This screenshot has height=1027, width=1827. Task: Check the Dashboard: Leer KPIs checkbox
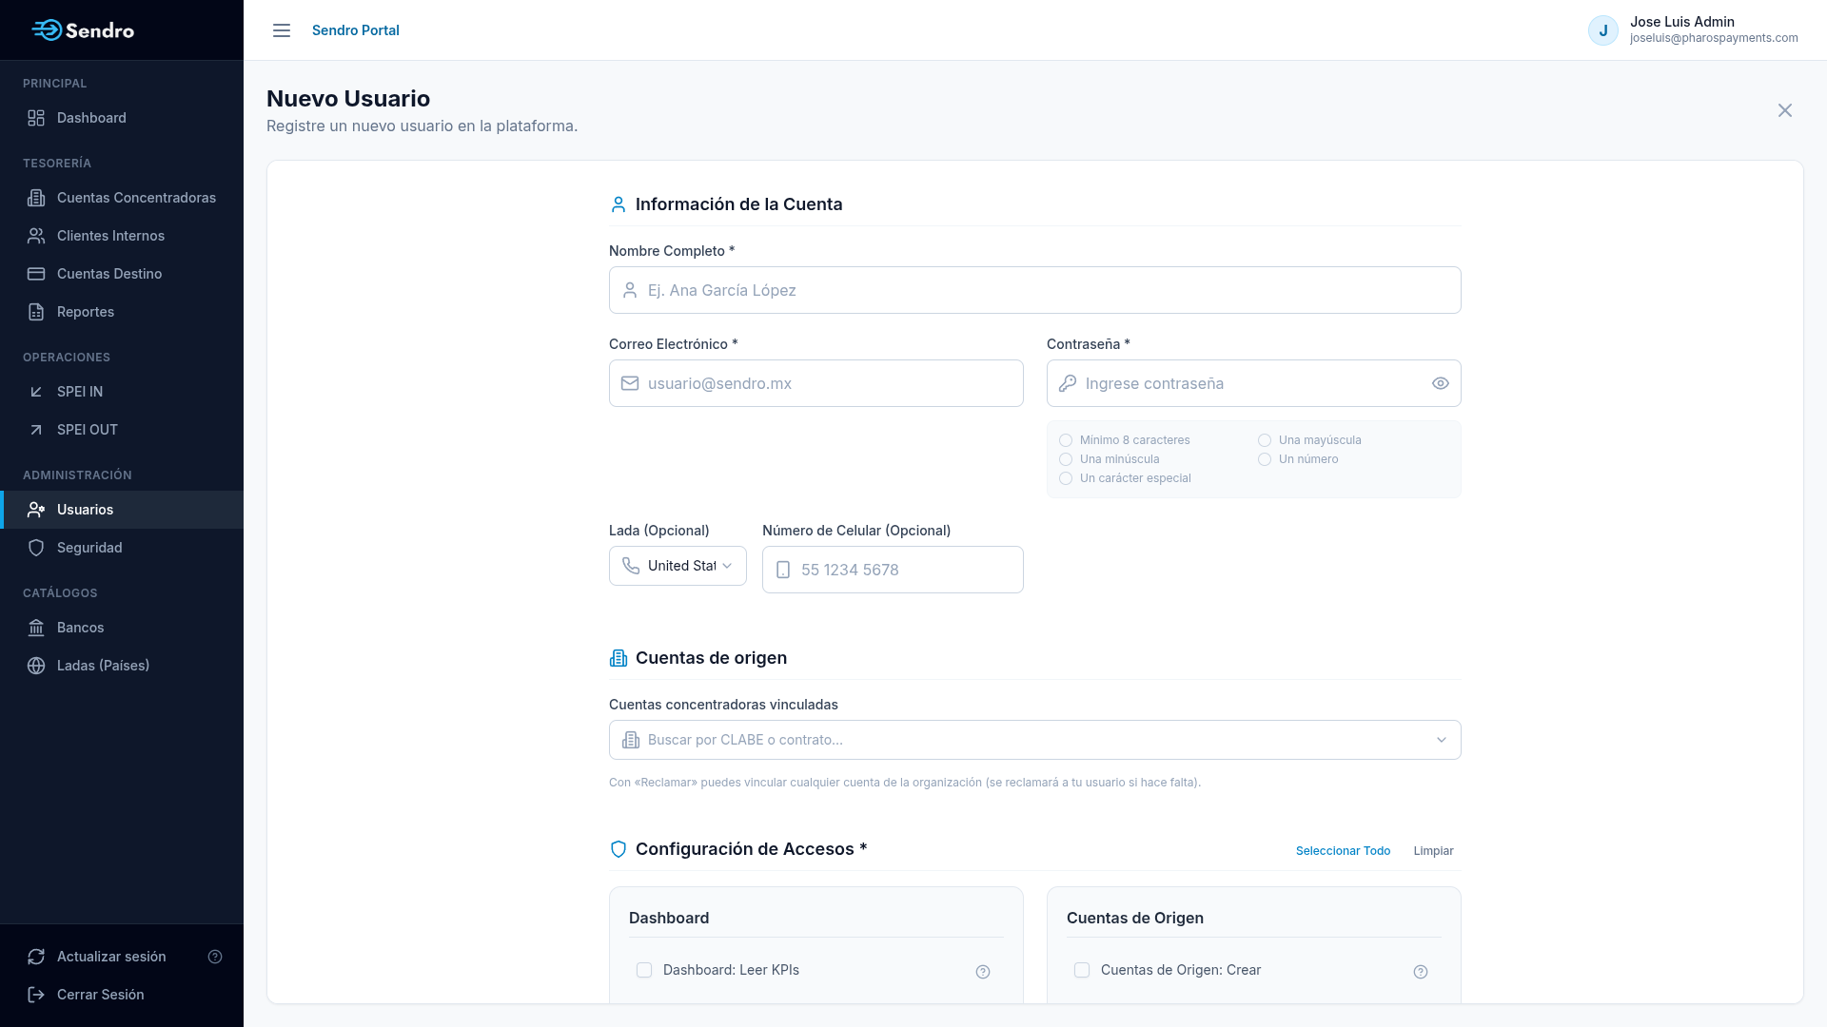click(644, 970)
